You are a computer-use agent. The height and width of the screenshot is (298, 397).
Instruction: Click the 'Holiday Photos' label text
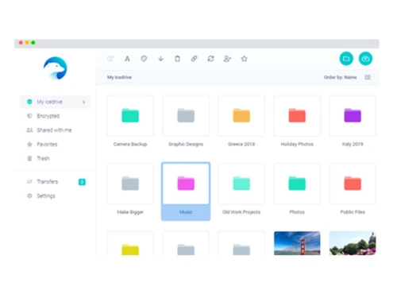tap(297, 144)
